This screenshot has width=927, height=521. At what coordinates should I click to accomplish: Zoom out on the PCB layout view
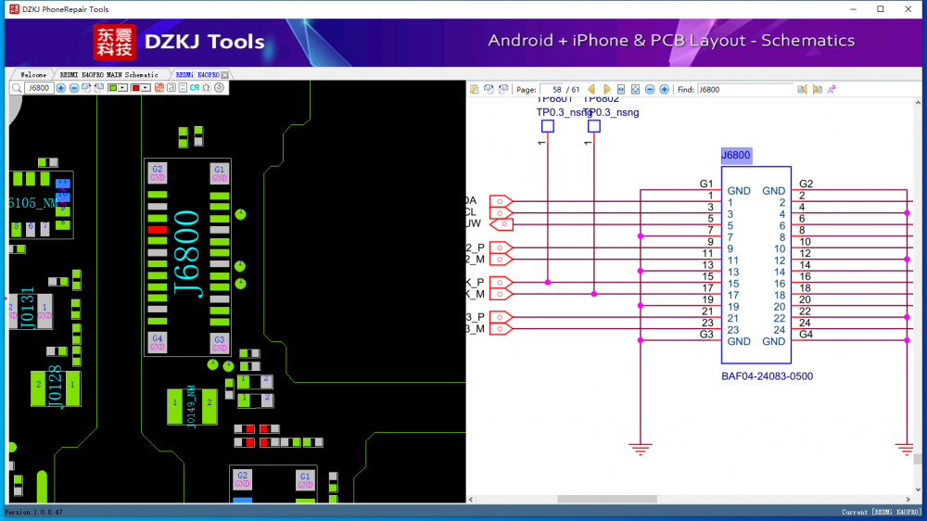click(x=74, y=88)
